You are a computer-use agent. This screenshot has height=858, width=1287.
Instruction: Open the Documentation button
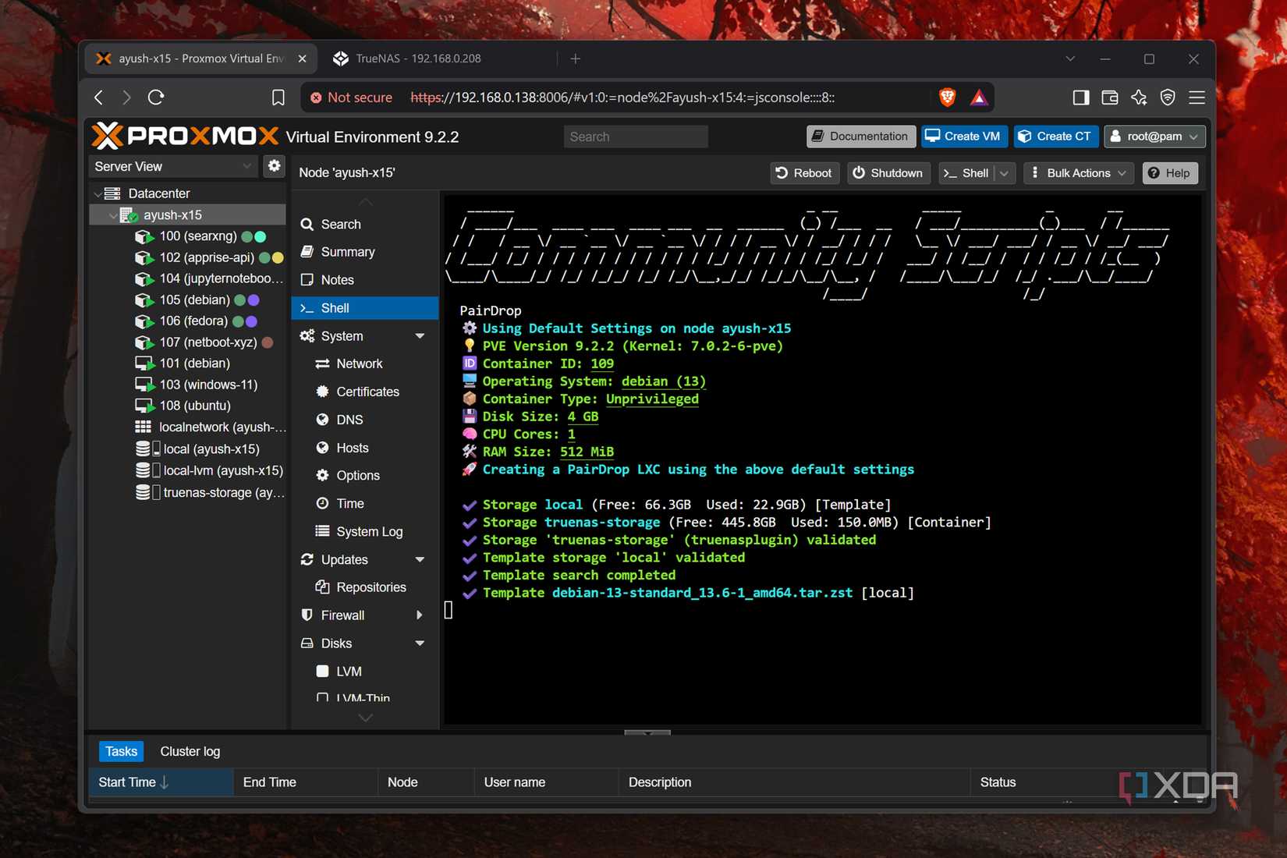coord(861,136)
